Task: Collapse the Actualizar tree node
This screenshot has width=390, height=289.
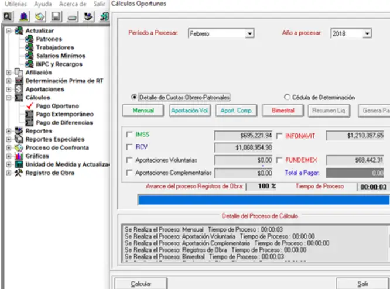Action: point(9,31)
